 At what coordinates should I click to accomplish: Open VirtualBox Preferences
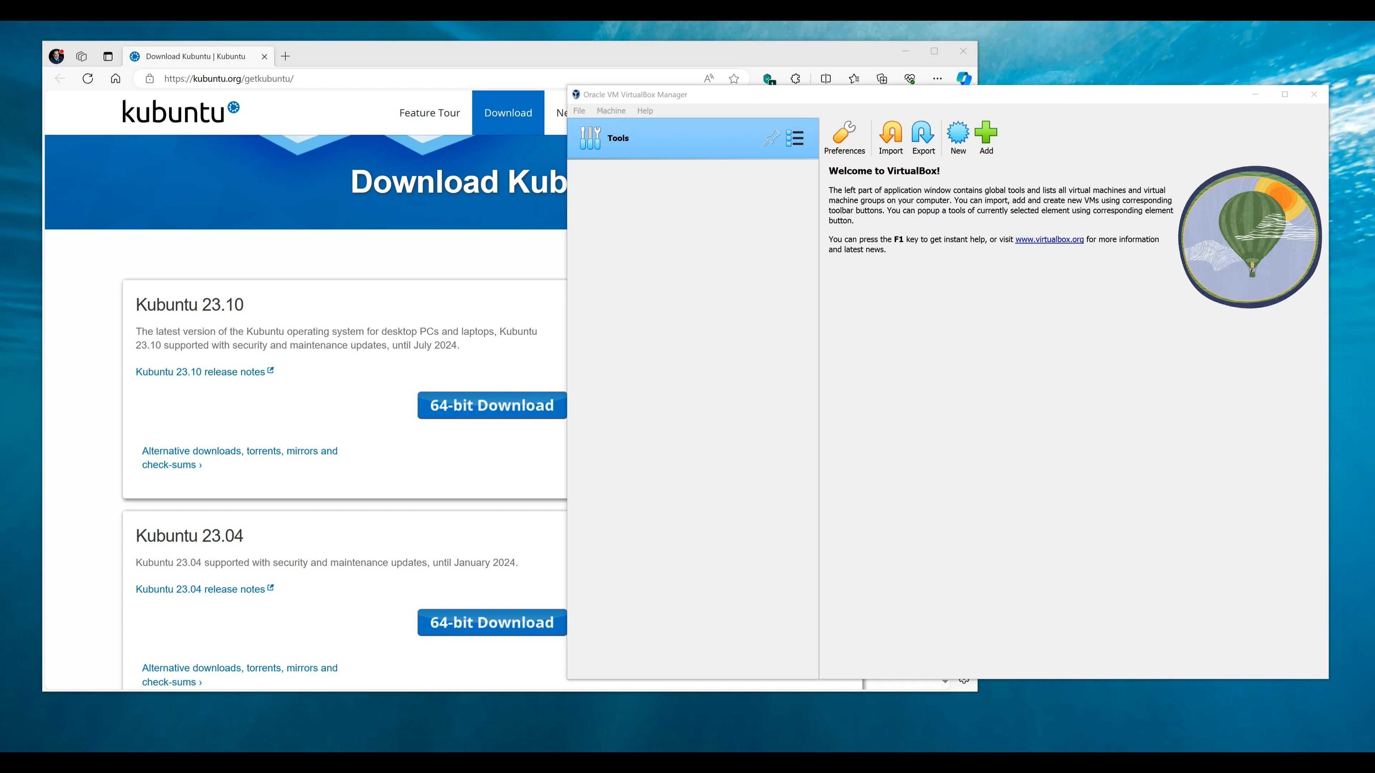click(844, 138)
